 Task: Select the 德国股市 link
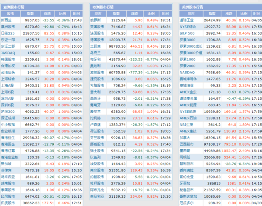[97, 40]
